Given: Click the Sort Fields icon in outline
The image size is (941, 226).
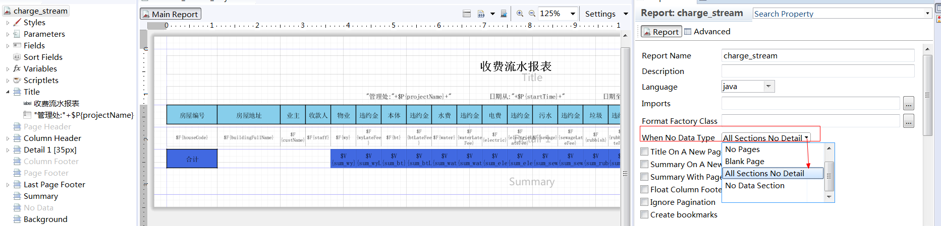Looking at the screenshot, I should (x=17, y=57).
